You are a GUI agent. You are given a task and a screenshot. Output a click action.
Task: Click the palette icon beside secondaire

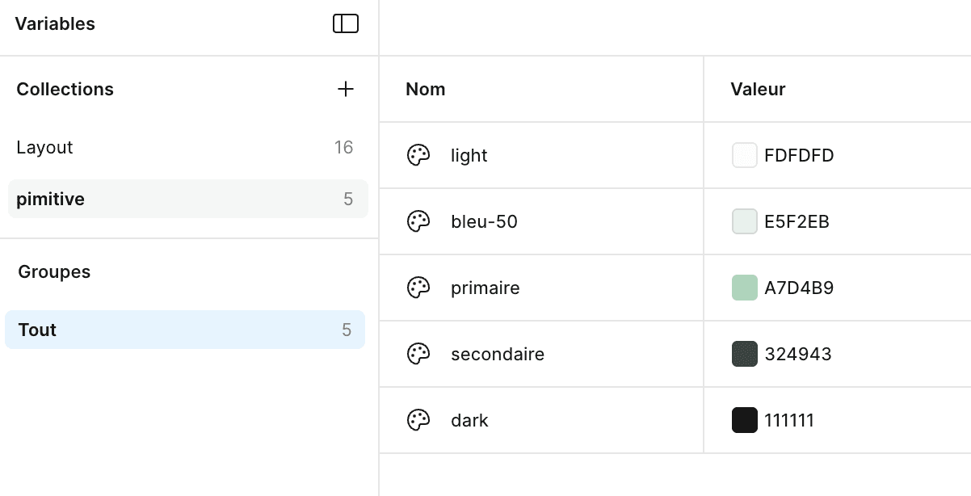(x=418, y=354)
